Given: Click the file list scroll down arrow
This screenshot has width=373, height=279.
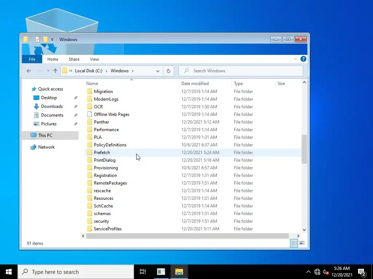Looking at the screenshot, I should pyautogui.click(x=304, y=230).
